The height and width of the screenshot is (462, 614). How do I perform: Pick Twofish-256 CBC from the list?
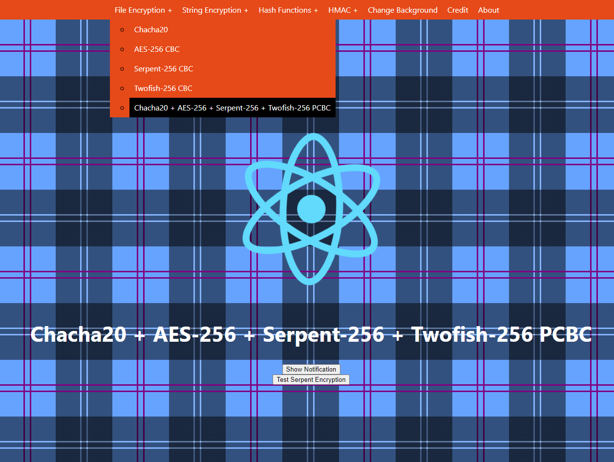click(233, 88)
